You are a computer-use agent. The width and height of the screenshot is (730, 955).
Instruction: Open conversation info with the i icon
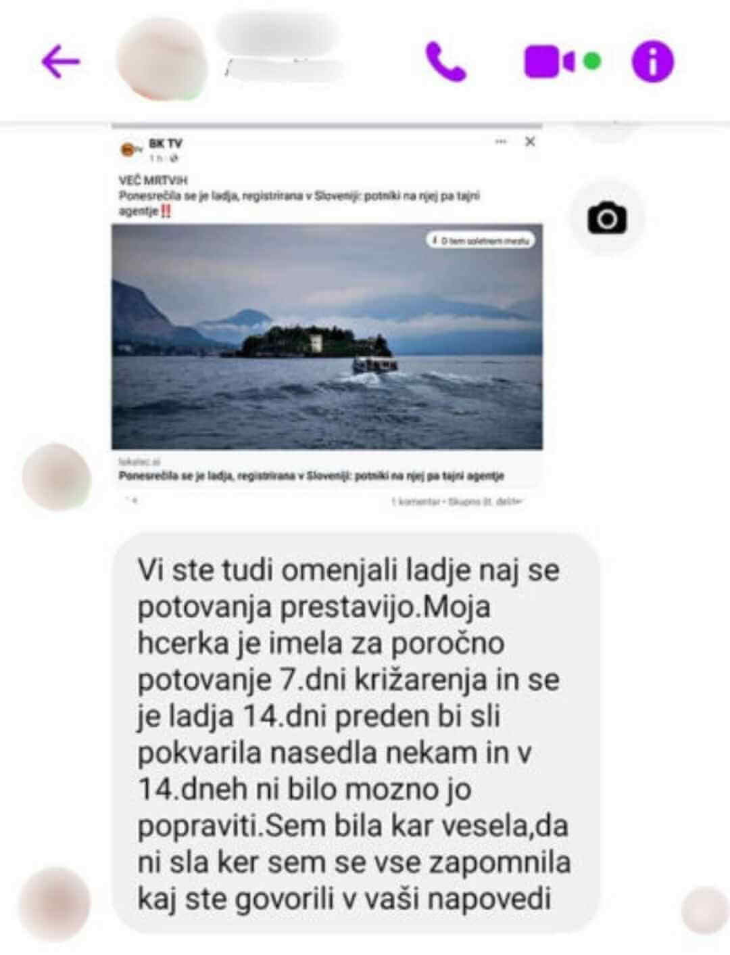[652, 62]
